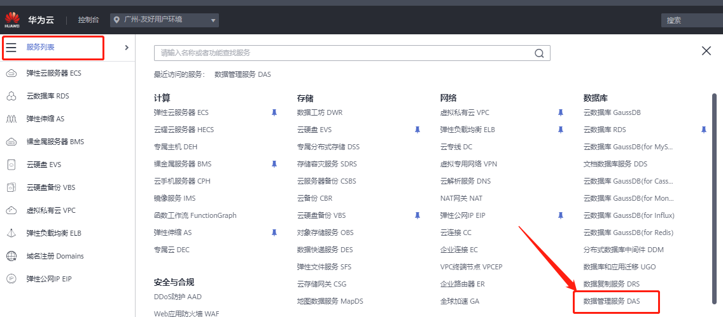Open 数据管理服务 DAS under 数据库
The height and width of the screenshot is (317, 723).
tap(612, 301)
